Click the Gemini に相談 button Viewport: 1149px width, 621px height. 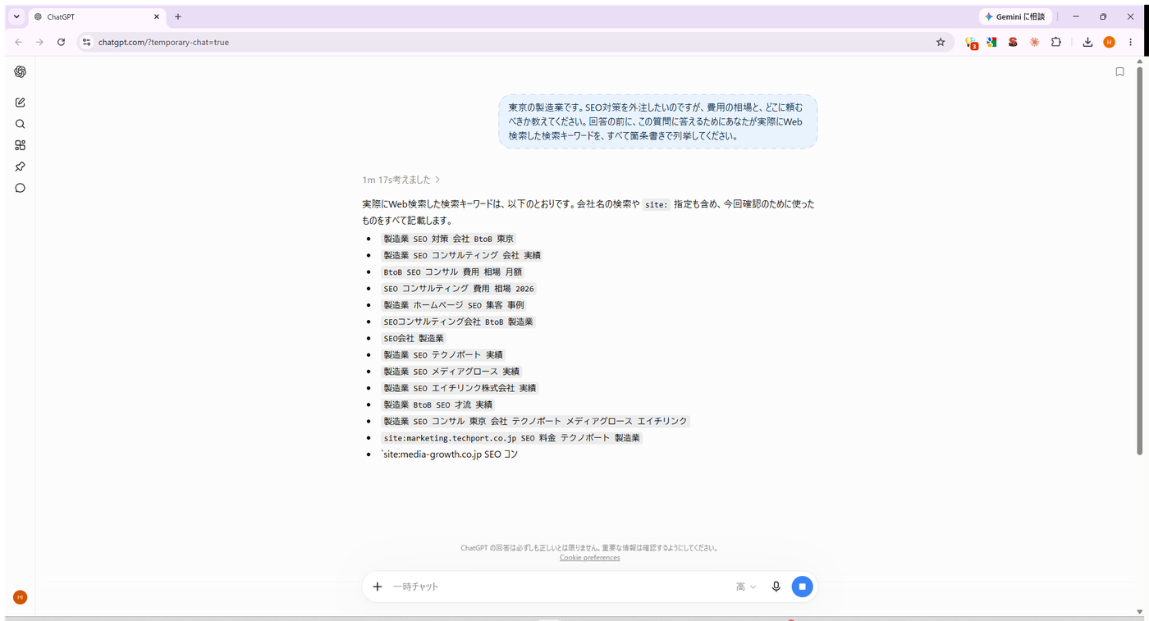tap(1015, 16)
